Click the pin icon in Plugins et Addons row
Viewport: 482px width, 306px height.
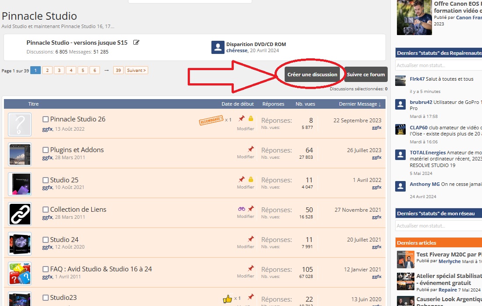click(251, 149)
